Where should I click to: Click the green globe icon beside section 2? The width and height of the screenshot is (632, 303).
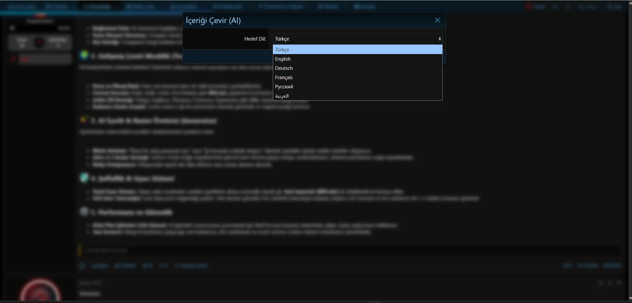[x=84, y=55]
